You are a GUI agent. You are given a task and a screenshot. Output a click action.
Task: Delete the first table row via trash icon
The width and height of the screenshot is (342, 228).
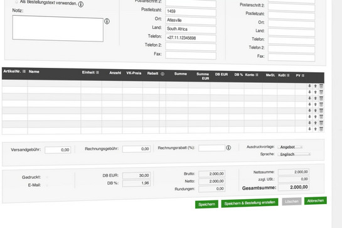pos(321,86)
